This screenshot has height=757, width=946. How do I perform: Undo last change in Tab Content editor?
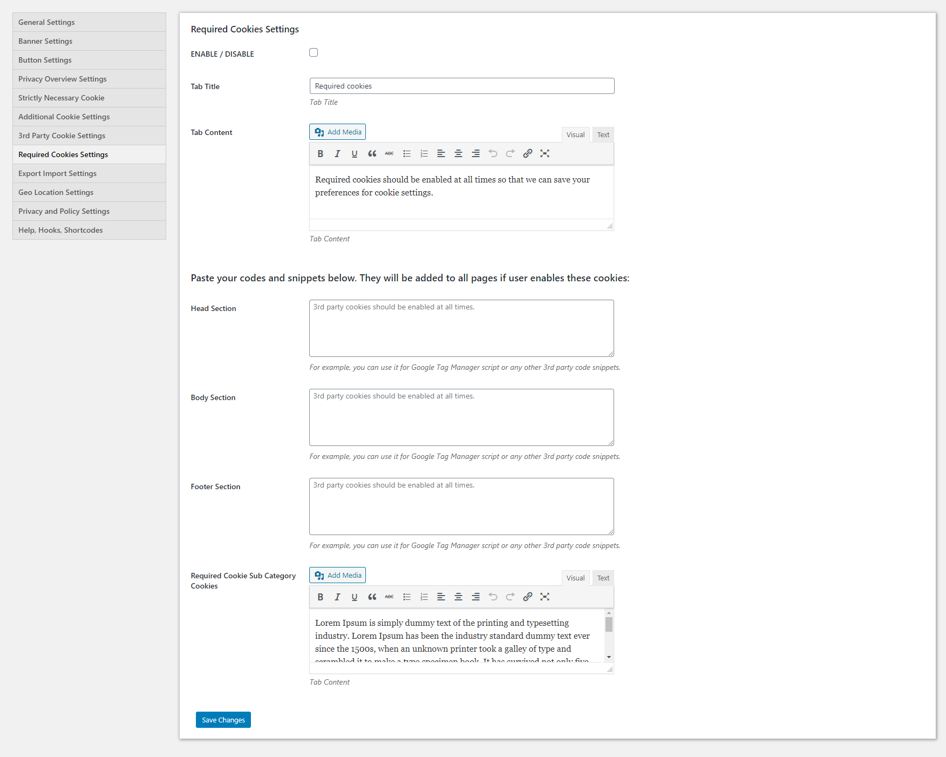tap(493, 153)
